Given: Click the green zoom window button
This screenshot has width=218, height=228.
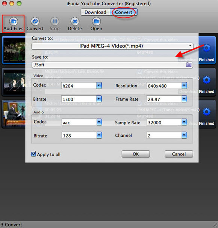Looking at the screenshot, I should click(19, 3).
